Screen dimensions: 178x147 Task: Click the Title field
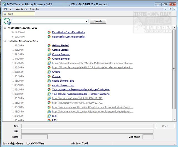click(x=87, y=126)
